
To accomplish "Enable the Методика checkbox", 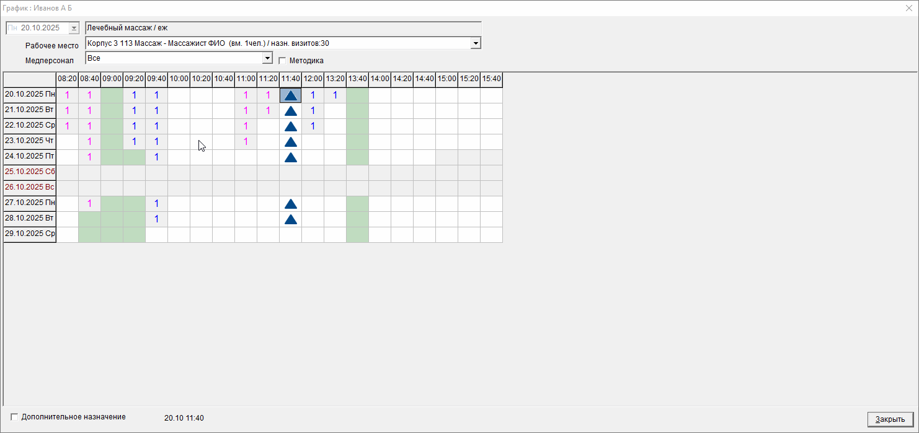I will tap(282, 61).
